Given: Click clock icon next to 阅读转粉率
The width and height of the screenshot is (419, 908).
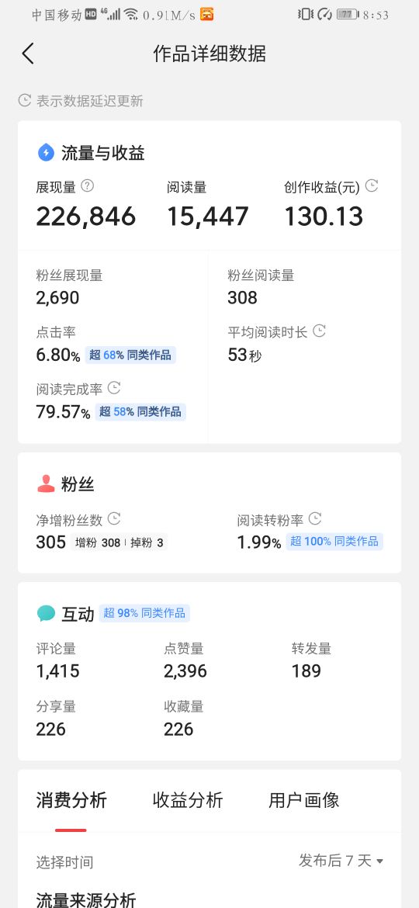Looking at the screenshot, I should point(315,518).
